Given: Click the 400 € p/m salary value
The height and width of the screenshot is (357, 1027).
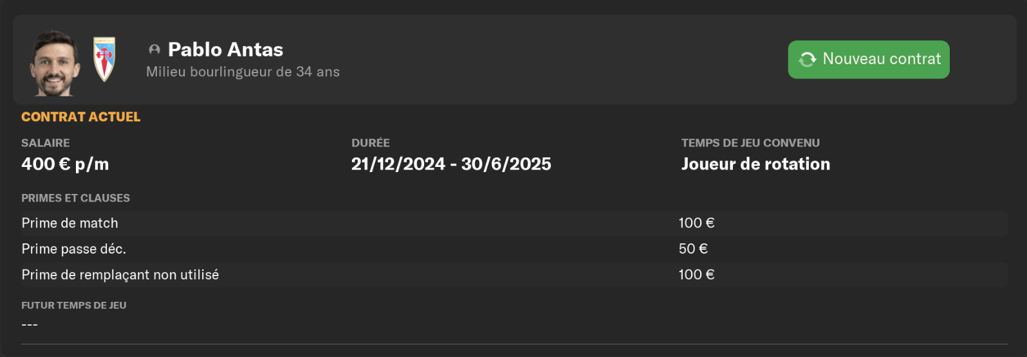Looking at the screenshot, I should (65, 164).
